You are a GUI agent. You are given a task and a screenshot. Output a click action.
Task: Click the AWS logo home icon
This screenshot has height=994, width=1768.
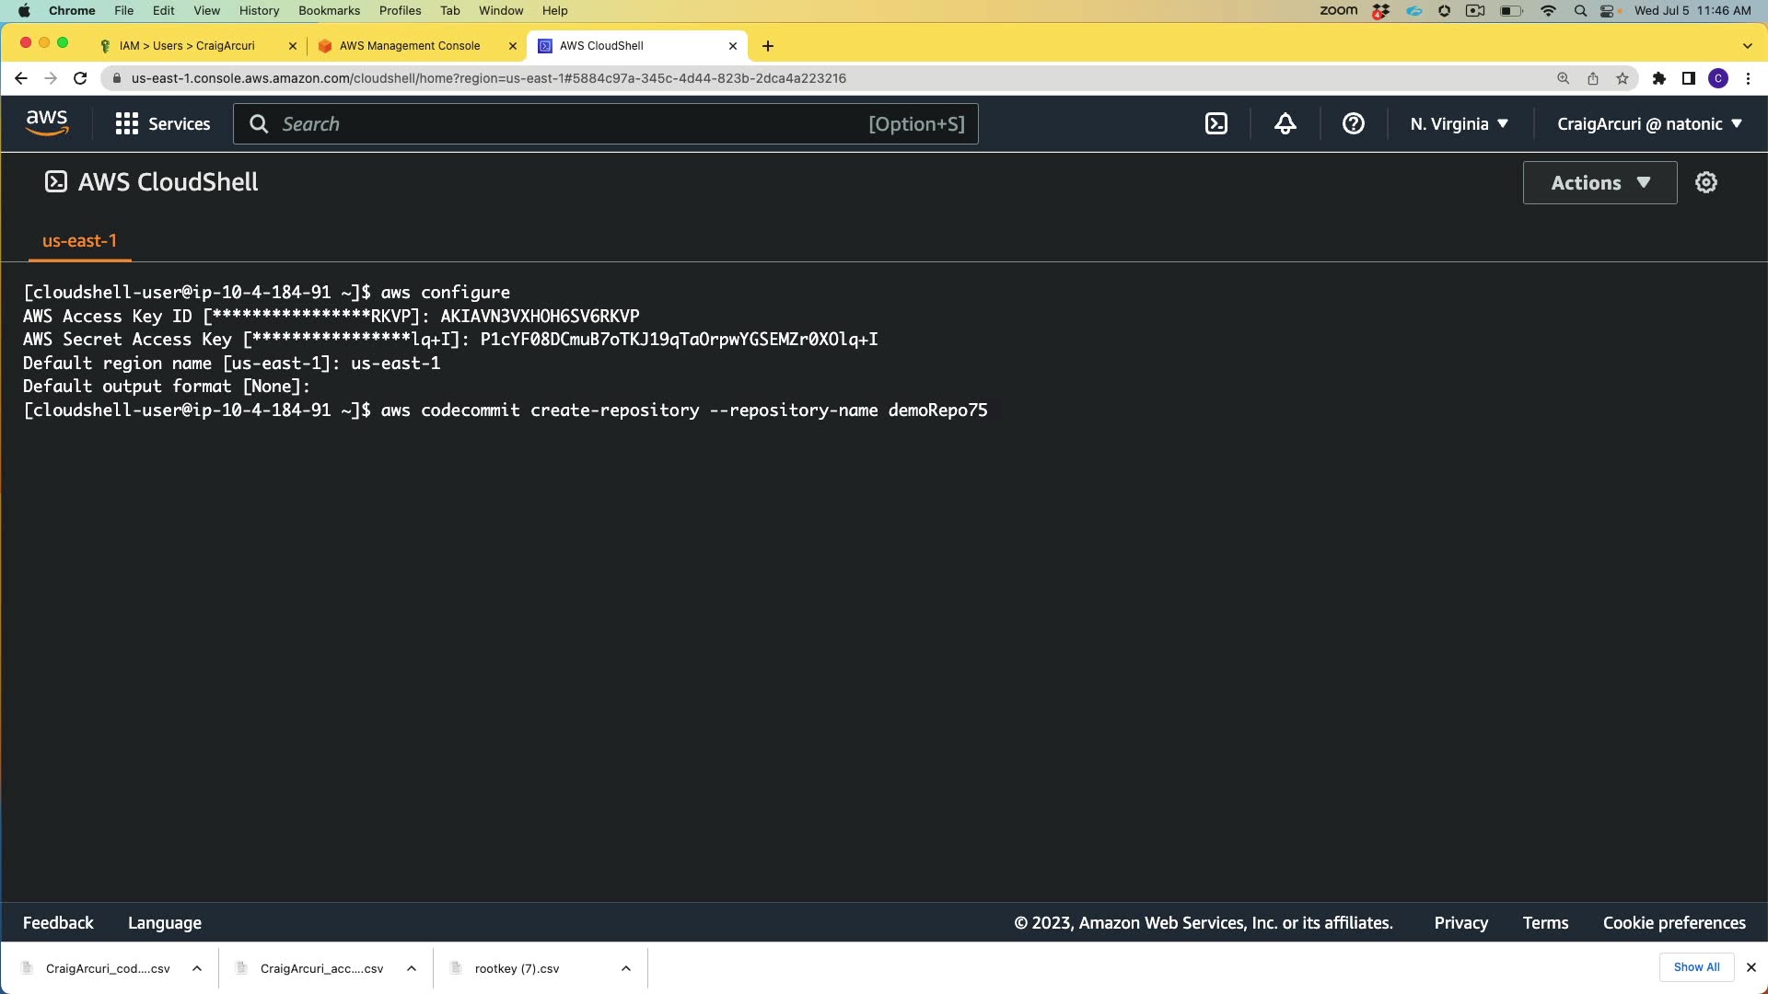[x=47, y=123]
